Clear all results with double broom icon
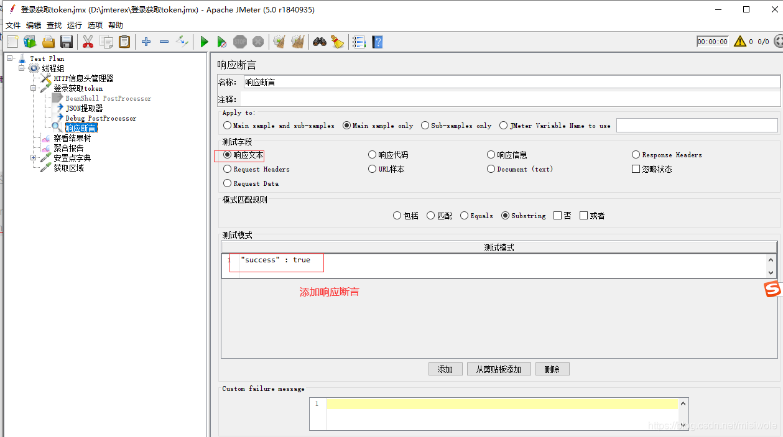This screenshot has height=437, width=783. [298, 42]
